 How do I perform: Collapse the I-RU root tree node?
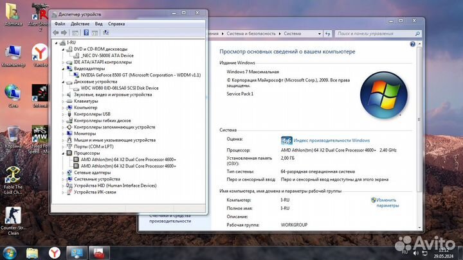point(56,43)
